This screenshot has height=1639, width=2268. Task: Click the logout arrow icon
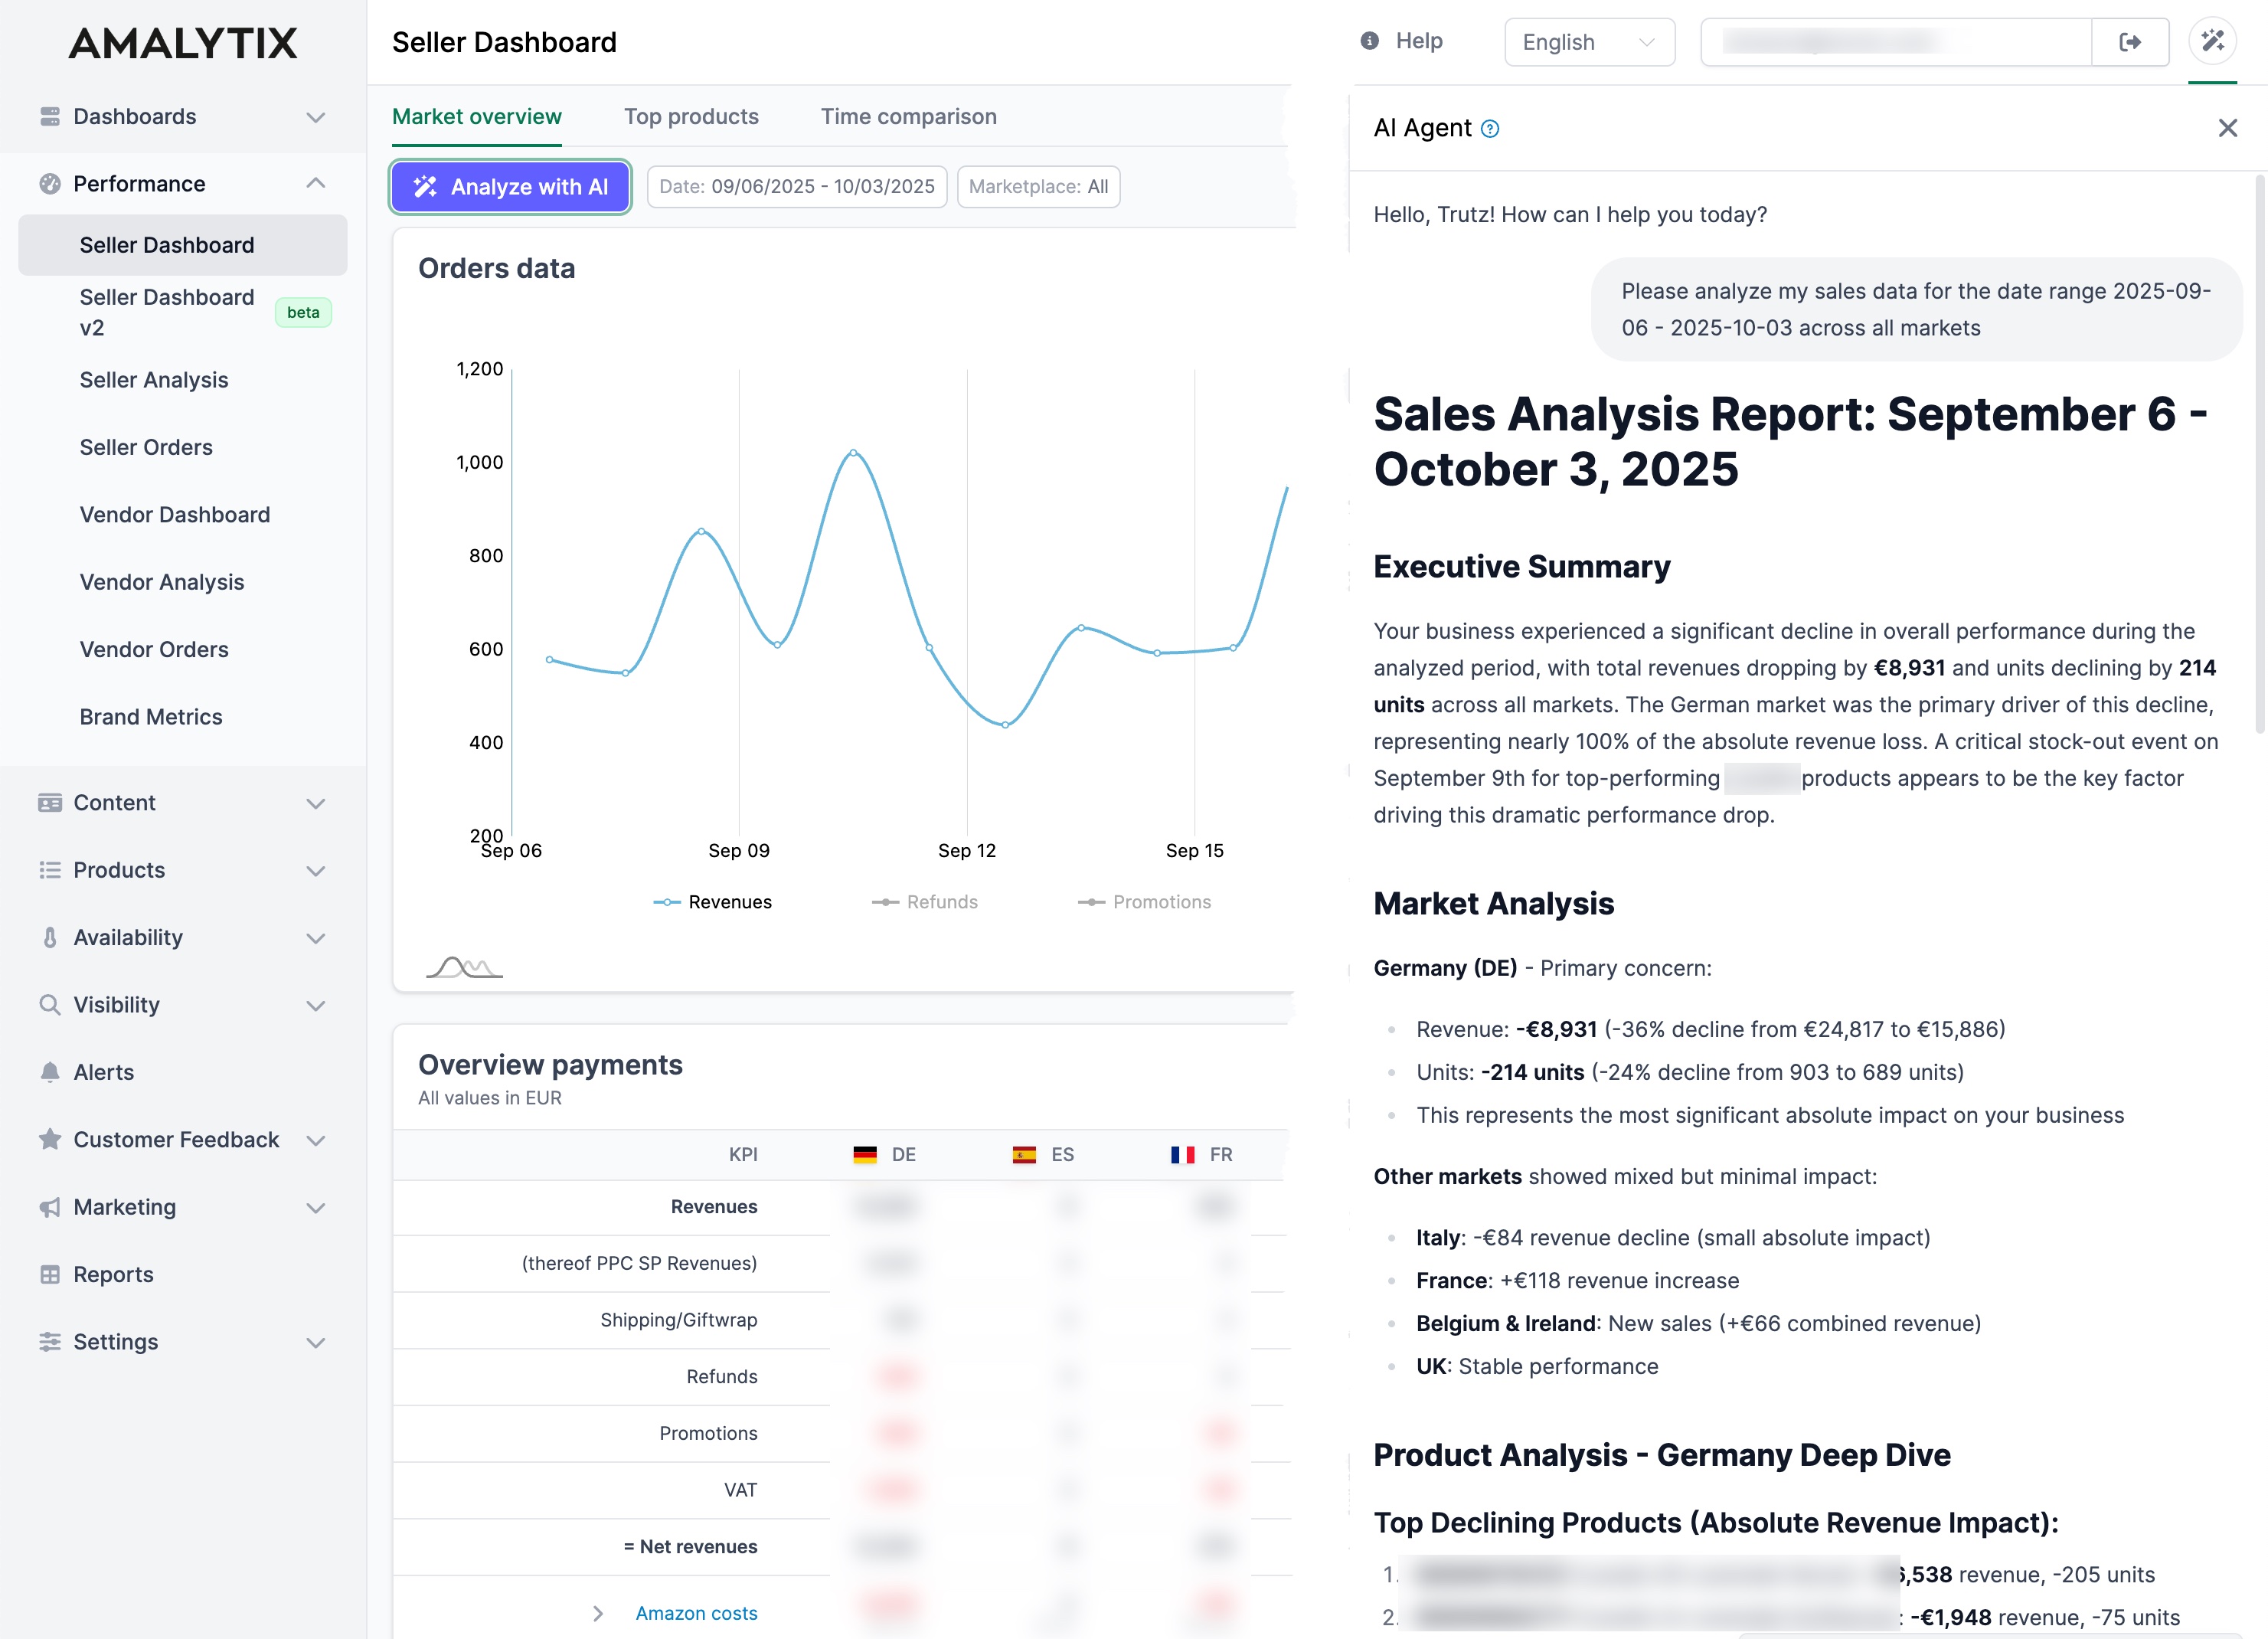point(2130,42)
